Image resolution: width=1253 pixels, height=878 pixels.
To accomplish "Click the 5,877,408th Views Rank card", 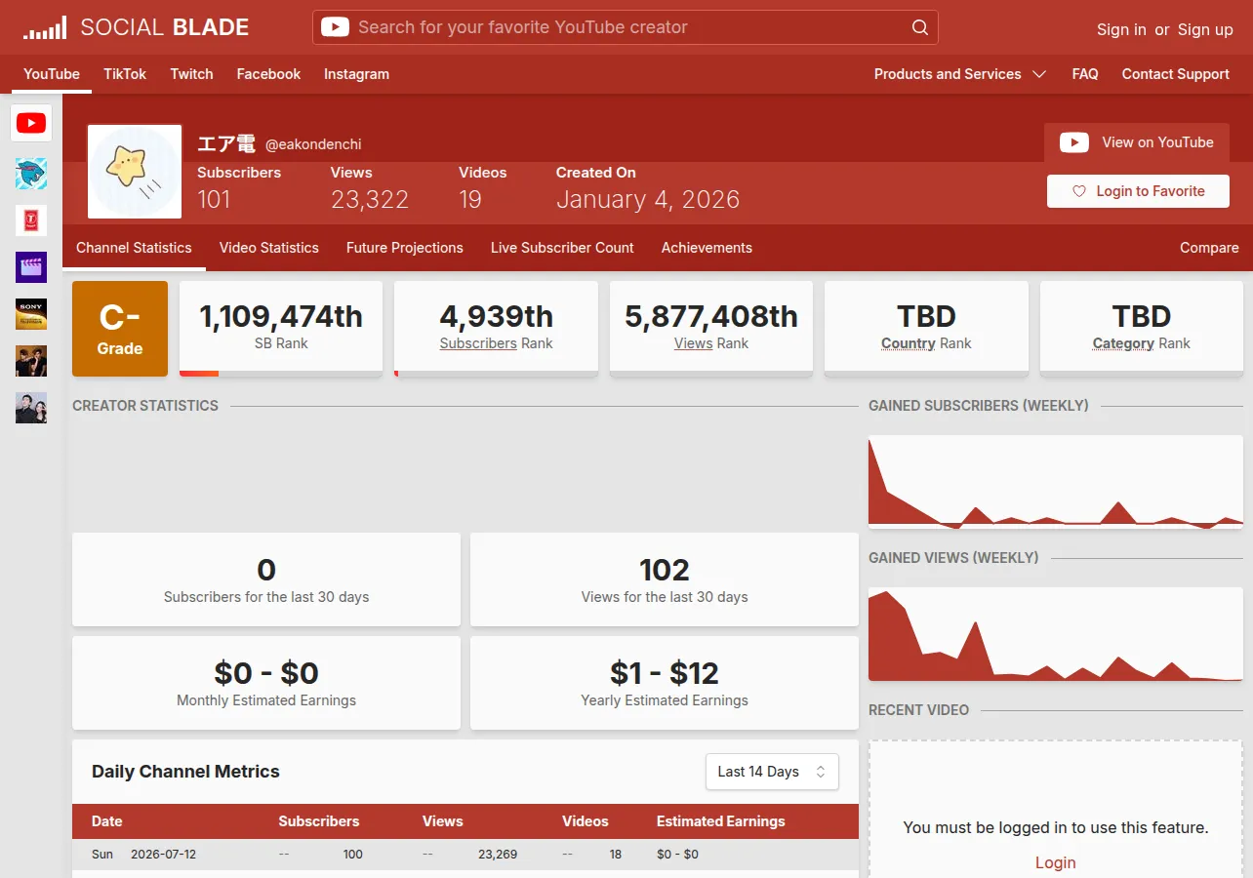I will [x=711, y=328].
